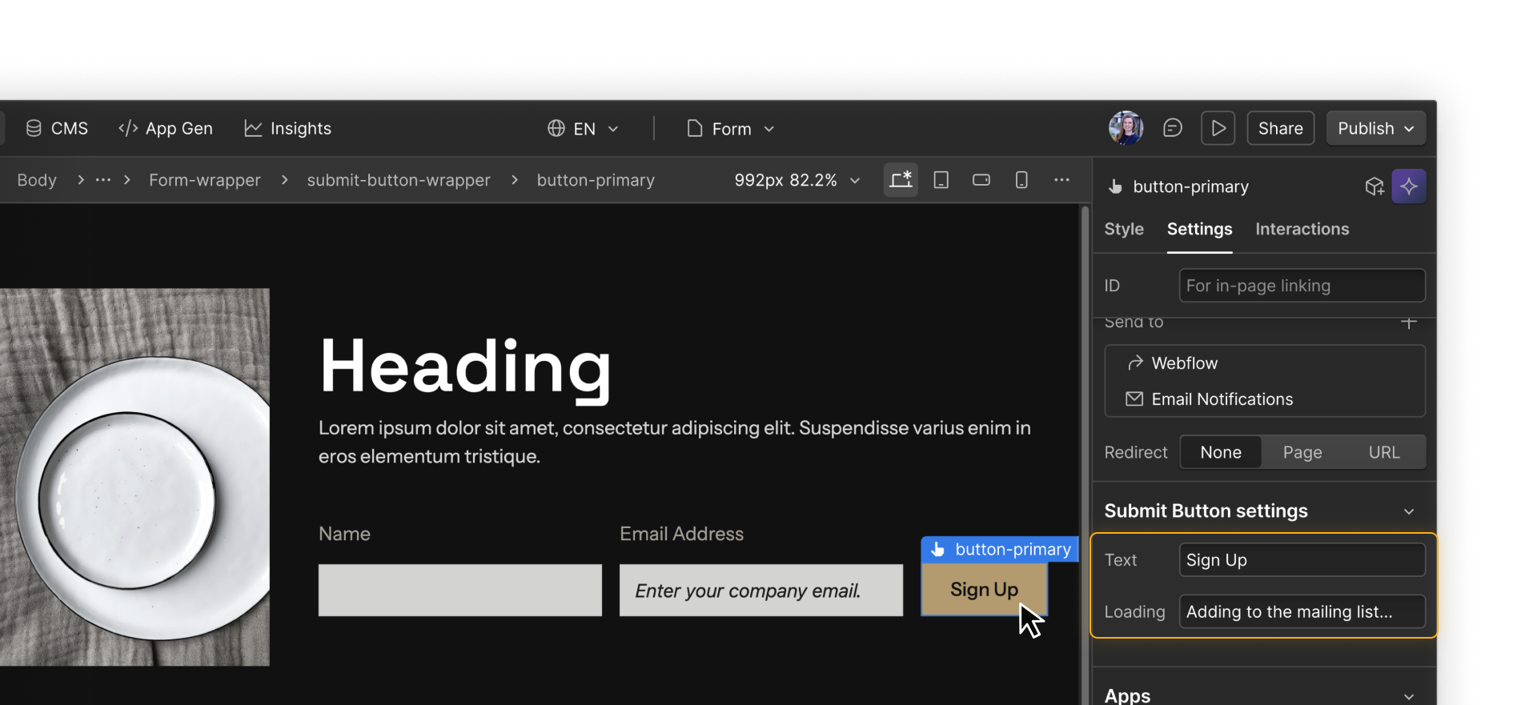
Task: Click the Preview play button
Action: tap(1218, 128)
